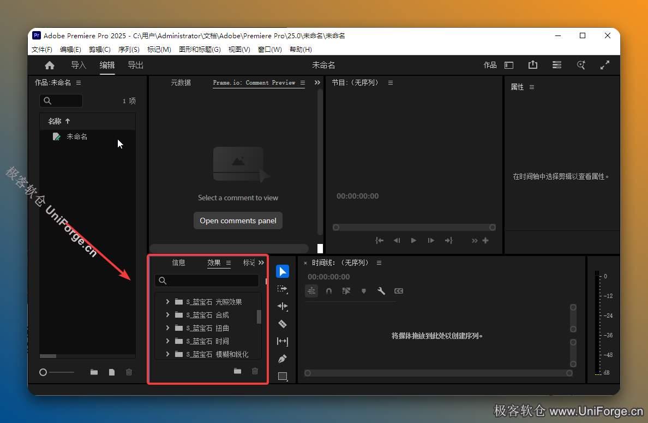Go to the Home screen icon

[50, 65]
